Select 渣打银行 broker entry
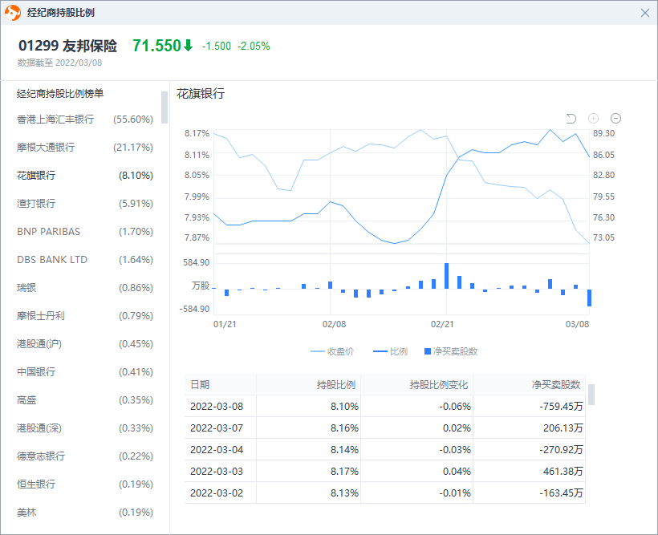The height and width of the screenshot is (535, 658). tap(84, 204)
